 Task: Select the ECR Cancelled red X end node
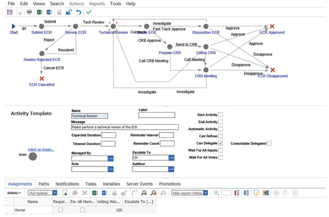coord(42,78)
